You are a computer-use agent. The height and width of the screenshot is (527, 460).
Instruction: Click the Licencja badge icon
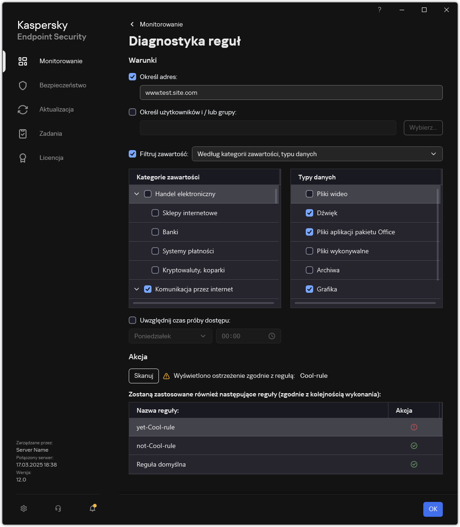(23, 158)
